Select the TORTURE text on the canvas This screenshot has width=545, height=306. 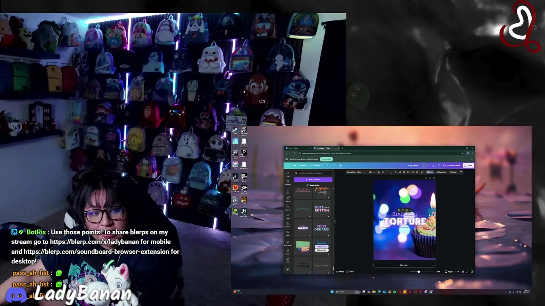click(x=404, y=221)
